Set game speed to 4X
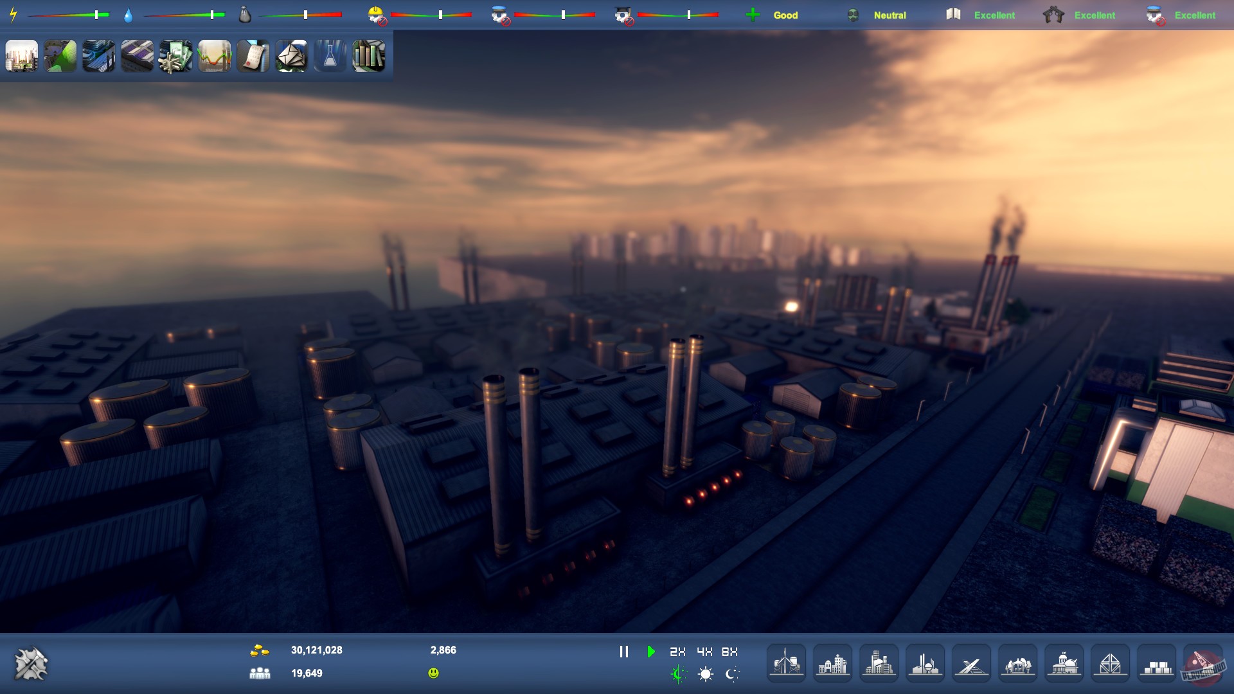 pyautogui.click(x=703, y=651)
